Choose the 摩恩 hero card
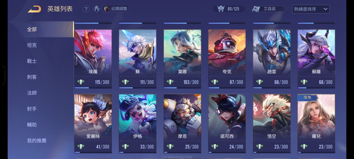 183,124
